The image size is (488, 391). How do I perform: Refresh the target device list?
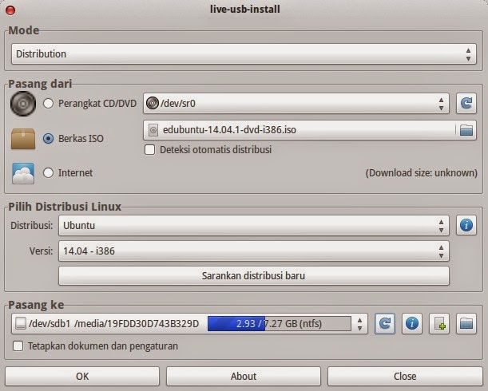(385, 323)
